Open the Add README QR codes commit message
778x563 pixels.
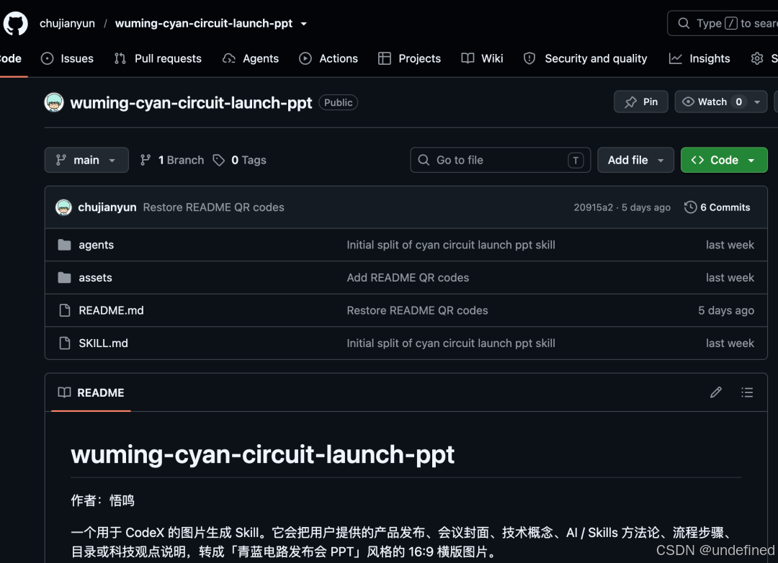click(x=408, y=277)
